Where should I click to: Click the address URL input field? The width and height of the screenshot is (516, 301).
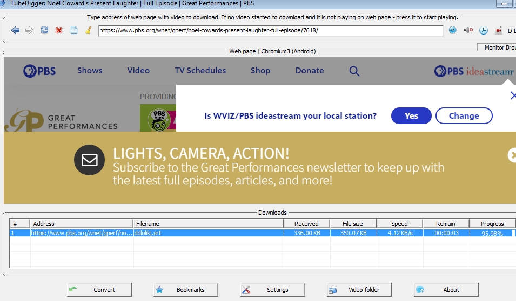coord(271,31)
